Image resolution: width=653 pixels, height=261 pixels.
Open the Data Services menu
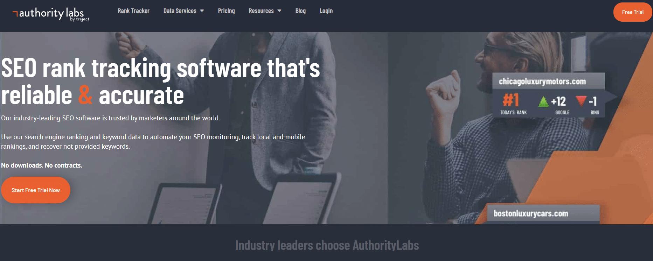(x=183, y=11)
